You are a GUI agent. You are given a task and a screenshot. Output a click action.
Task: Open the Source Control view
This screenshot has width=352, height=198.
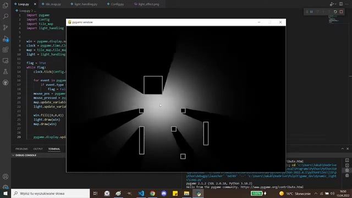point(5,28)
